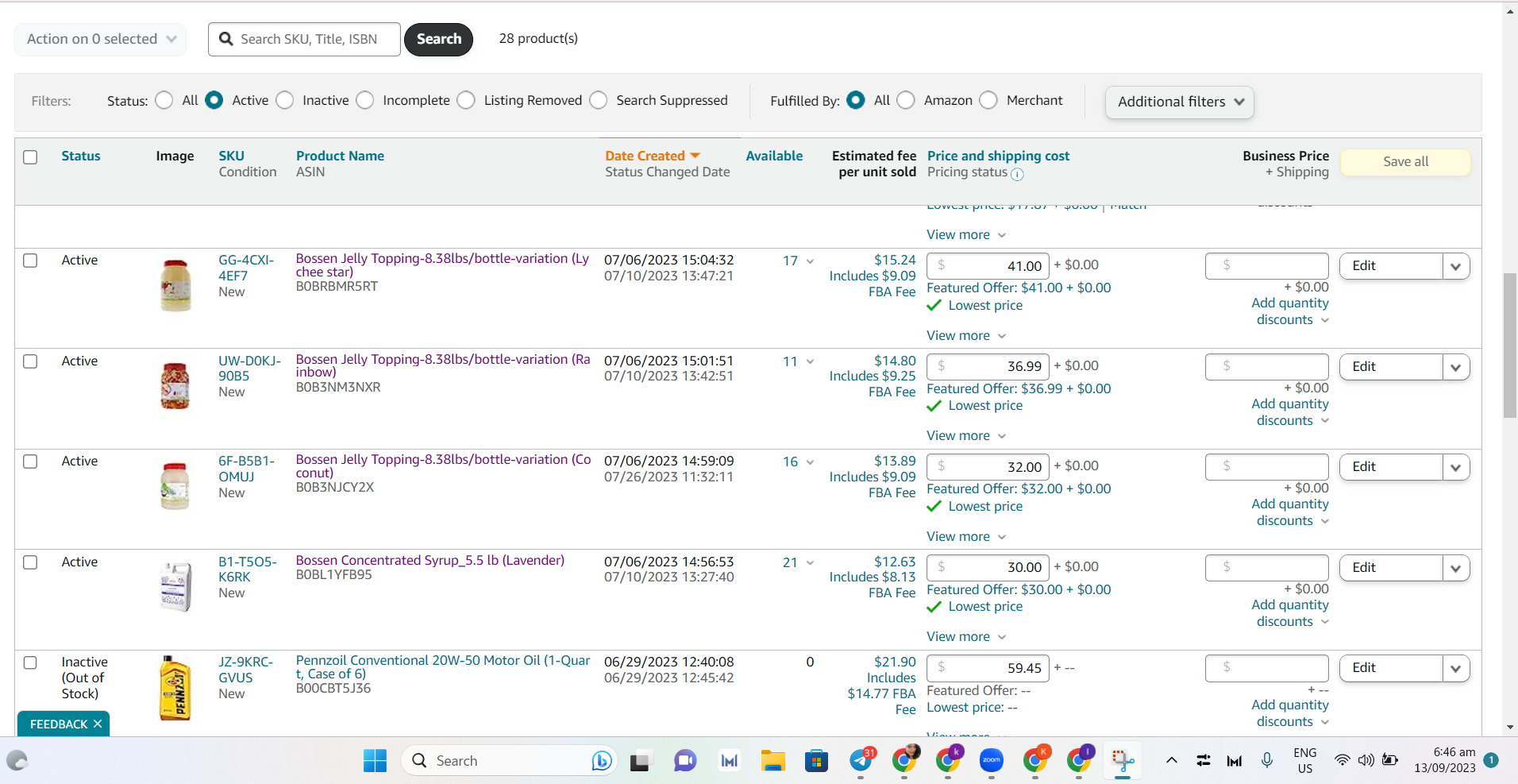Open the Windows Start menu
Image resolution: width=1518 pixels, height=784 pixels.
coord(375,760)
